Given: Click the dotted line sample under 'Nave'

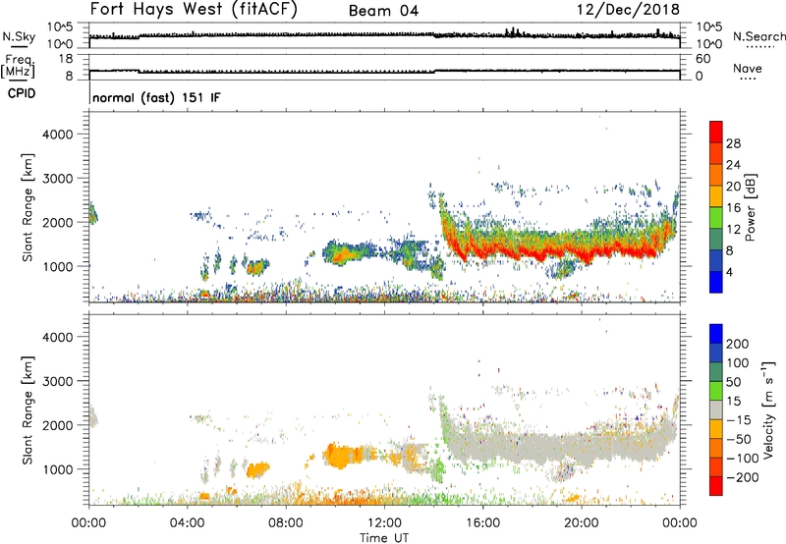Looking at the screenshot, I should point(748,79).
